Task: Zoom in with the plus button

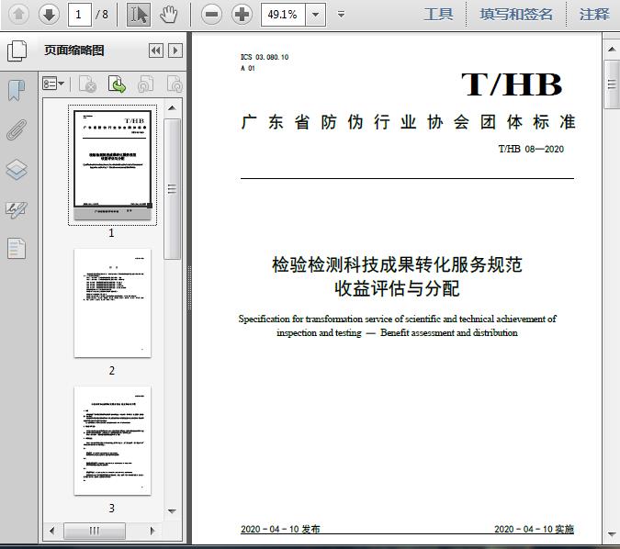Action: click(x=242, y=14)
